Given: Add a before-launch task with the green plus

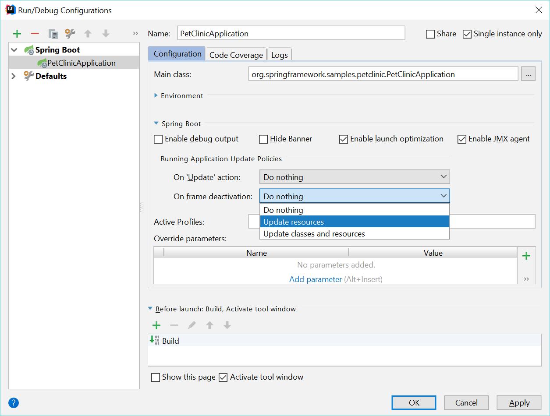Looking at the screenshot, I should click(x=156, y=325).
